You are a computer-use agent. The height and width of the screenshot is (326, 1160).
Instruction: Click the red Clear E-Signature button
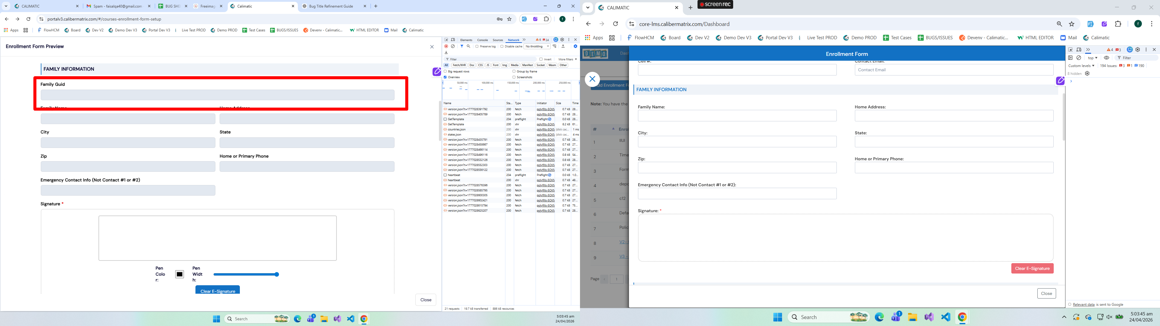(1032, 268)
